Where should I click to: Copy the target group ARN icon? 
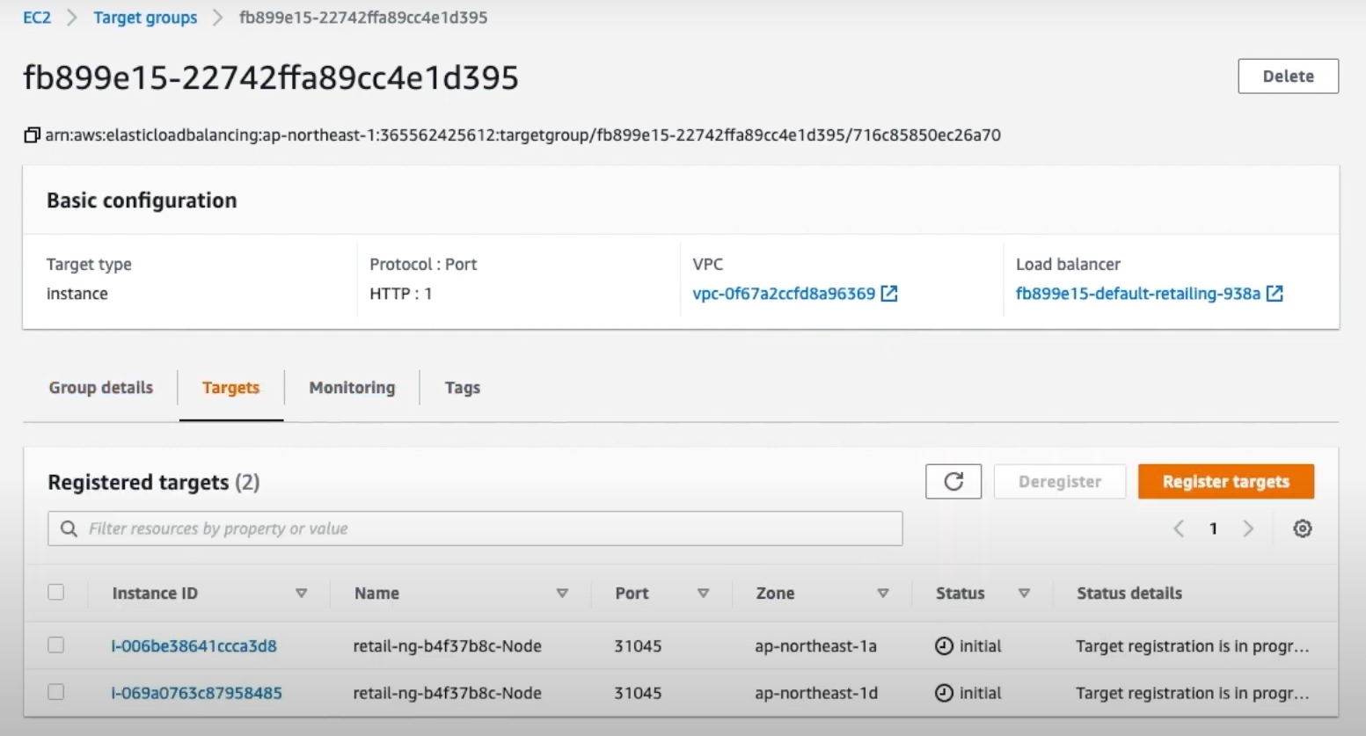tap(32, 135)
